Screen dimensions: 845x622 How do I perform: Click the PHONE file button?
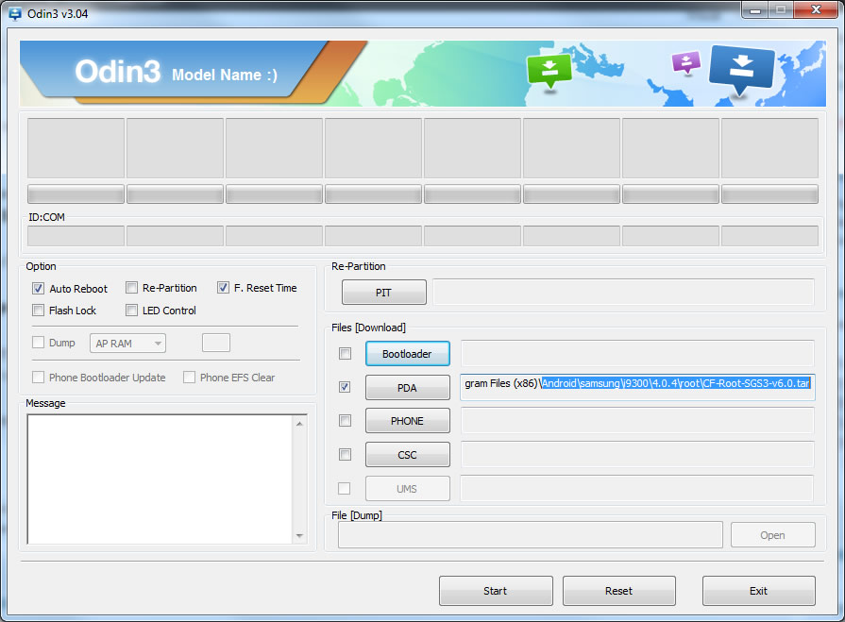click(x=408, y=421)
